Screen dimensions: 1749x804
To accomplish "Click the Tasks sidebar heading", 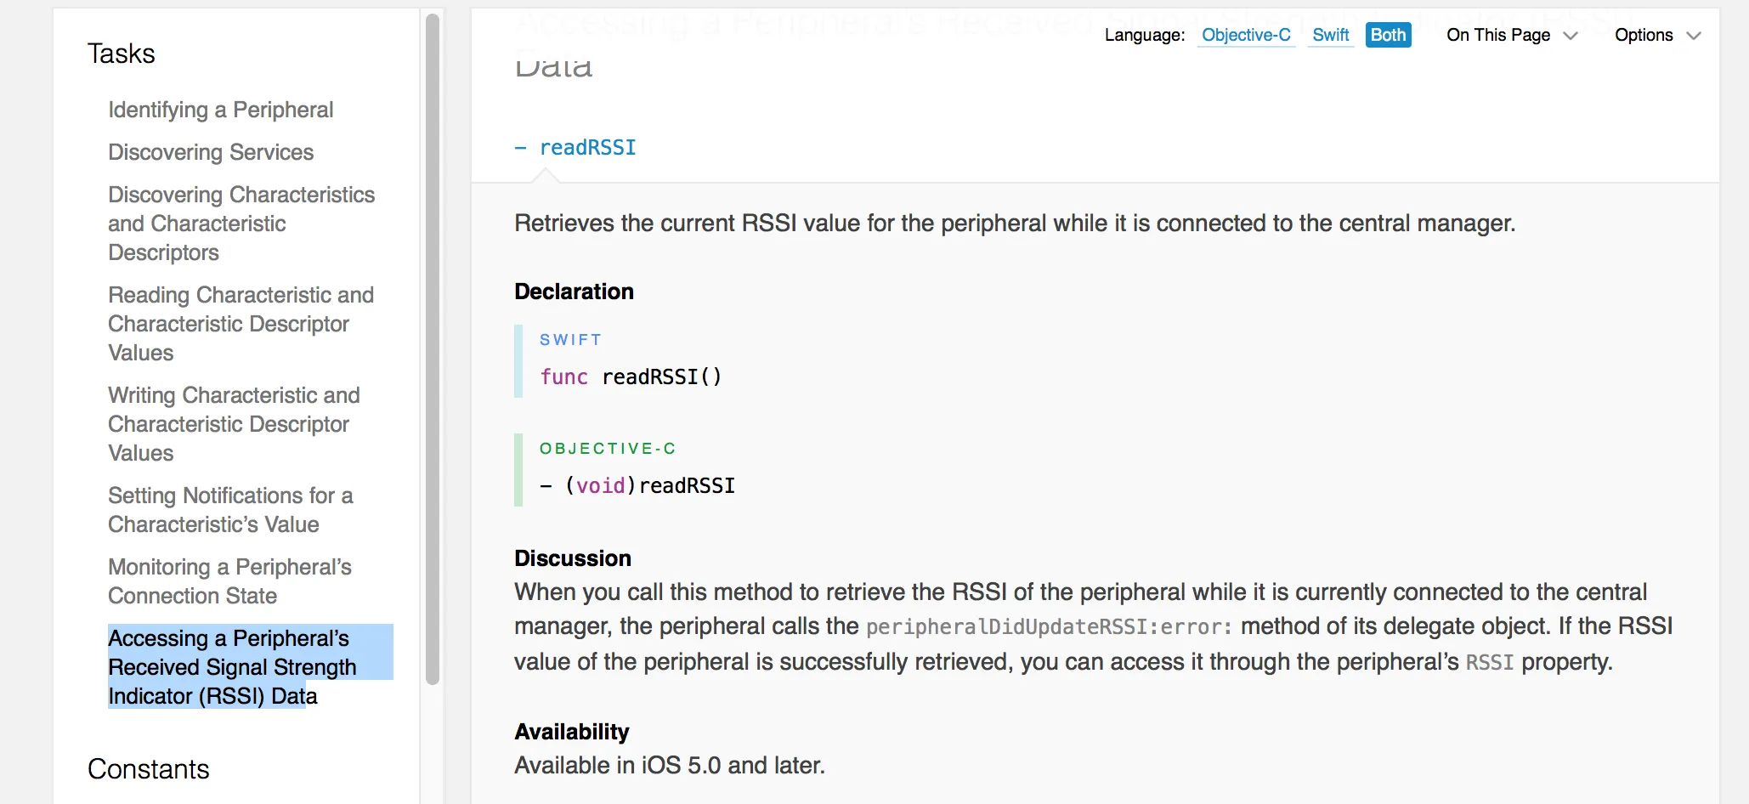I will (x=122, y=54).
